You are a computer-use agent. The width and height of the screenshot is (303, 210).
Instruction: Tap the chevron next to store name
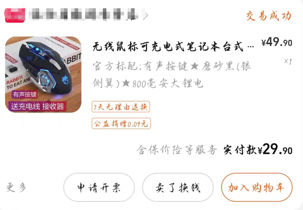coord(145,16)
